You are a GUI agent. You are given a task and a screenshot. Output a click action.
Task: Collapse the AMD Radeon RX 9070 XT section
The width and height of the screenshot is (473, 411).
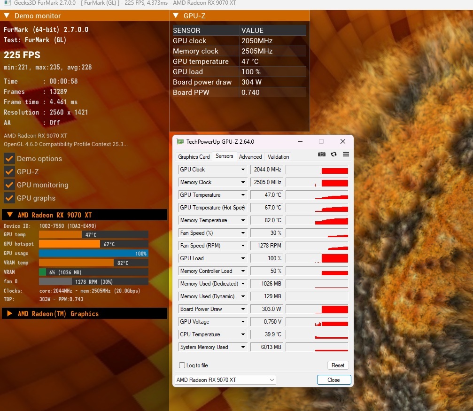pos(10,215)
